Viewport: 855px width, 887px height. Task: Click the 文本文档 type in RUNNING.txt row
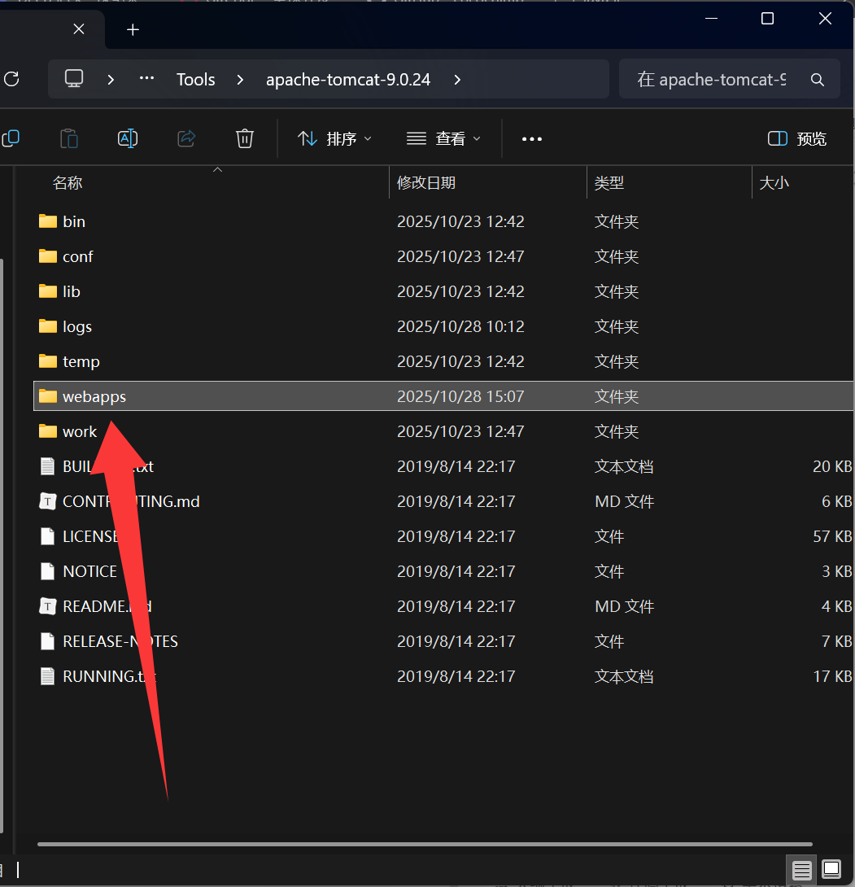(x=624, y=676)
